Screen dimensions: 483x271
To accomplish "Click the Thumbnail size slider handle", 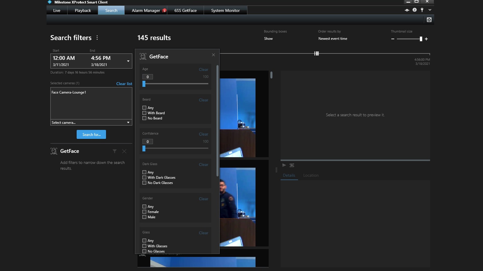I will [421, 39].
